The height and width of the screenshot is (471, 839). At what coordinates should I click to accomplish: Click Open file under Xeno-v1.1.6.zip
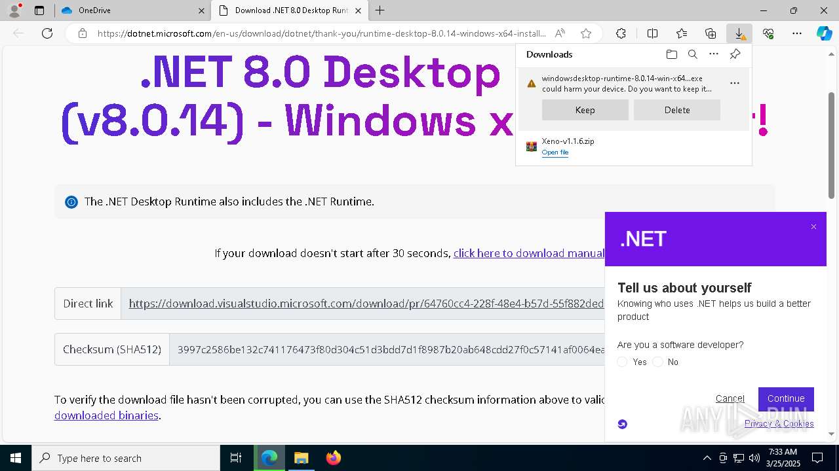pos(555,152)
